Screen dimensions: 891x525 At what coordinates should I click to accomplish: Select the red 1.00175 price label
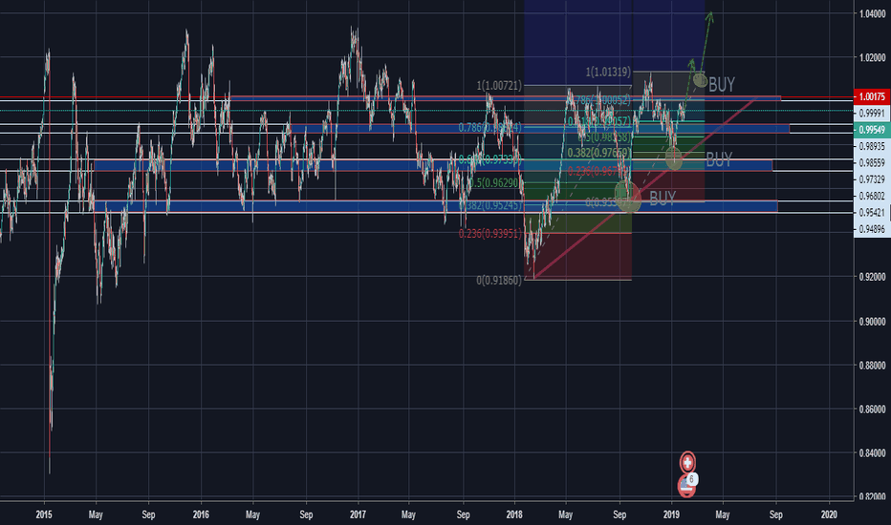point(872,96)
